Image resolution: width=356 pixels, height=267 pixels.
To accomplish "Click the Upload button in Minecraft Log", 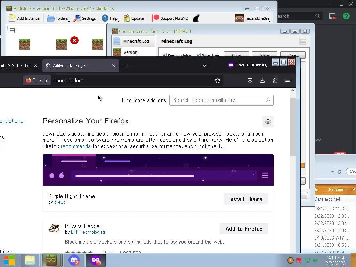I will coord(265,55).
